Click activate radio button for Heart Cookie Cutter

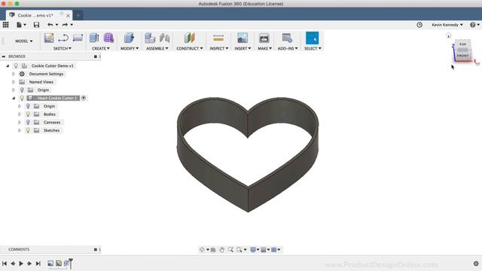tap(84, 98)
